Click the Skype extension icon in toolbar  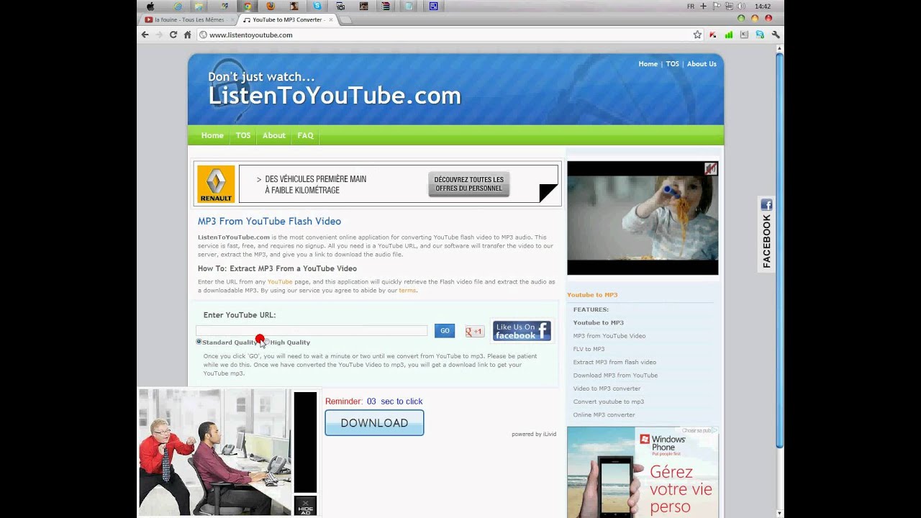point(760,35)
